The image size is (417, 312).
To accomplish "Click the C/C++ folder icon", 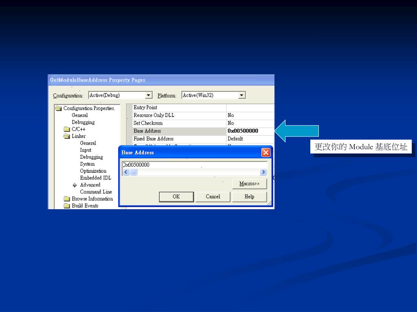I will coord(67,129).
